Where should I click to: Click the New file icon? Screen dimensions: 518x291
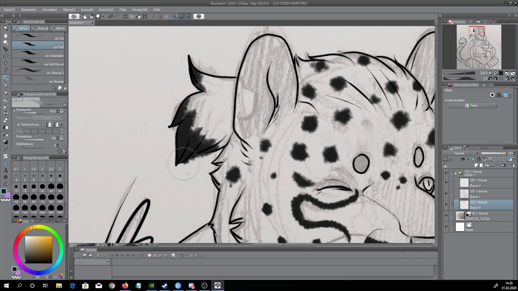85,17
